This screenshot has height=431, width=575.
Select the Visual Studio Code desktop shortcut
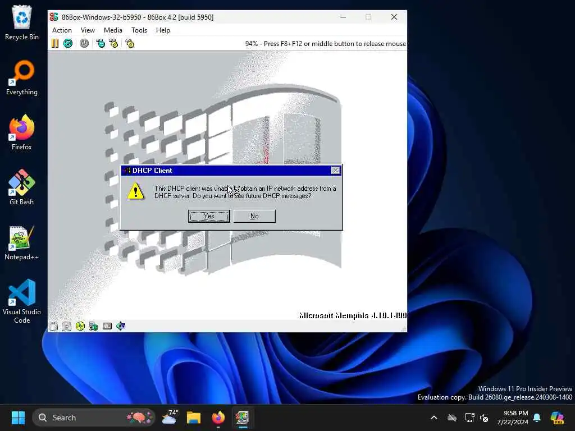tap(22, 301)
